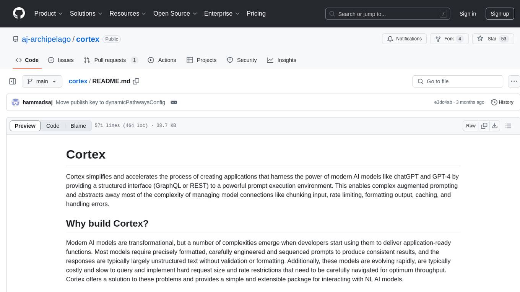Click the Cortex heading

pos(86,154)
